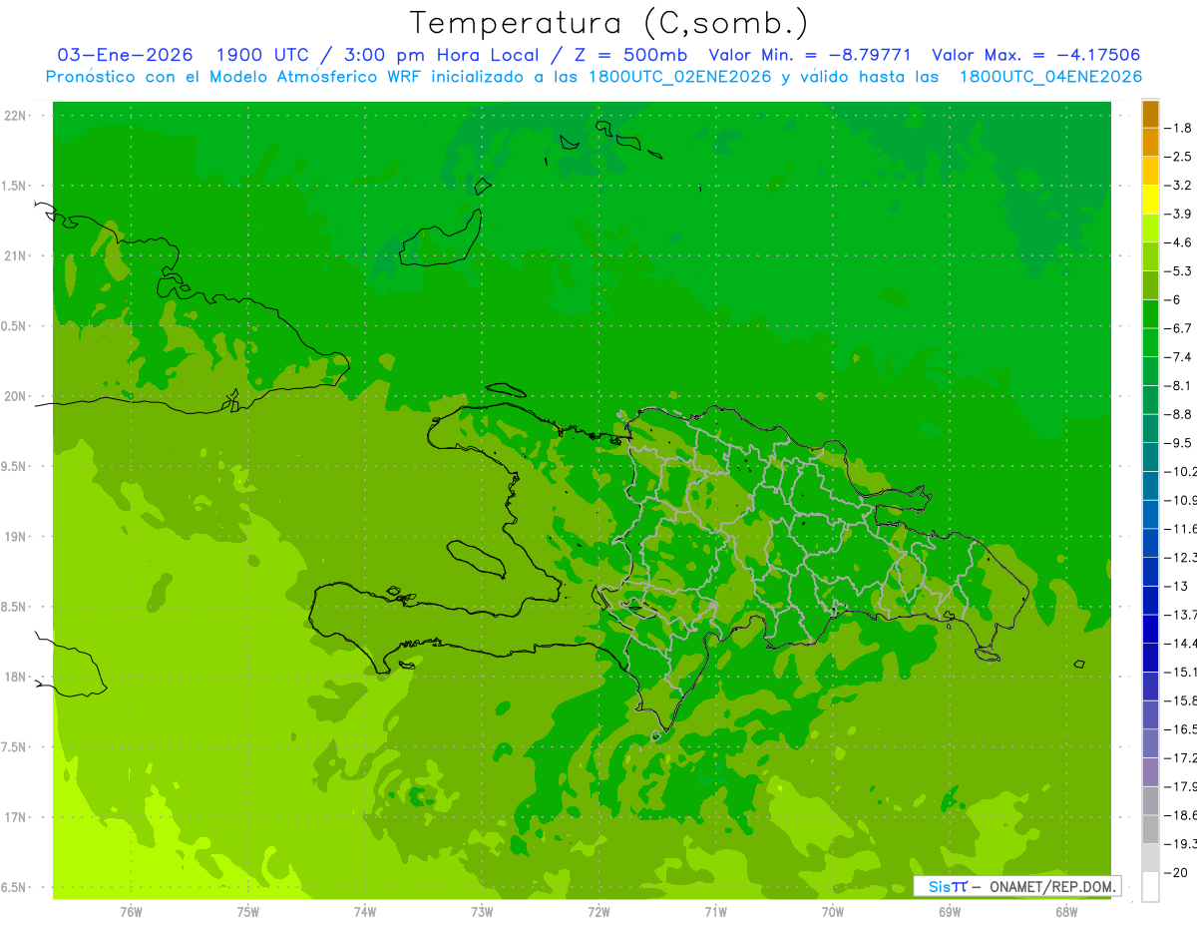This screenshot has width=1197, height=925.
Task: Click the "Valor Max. = -4.17506" value
Action: [x=1035, y=55]
